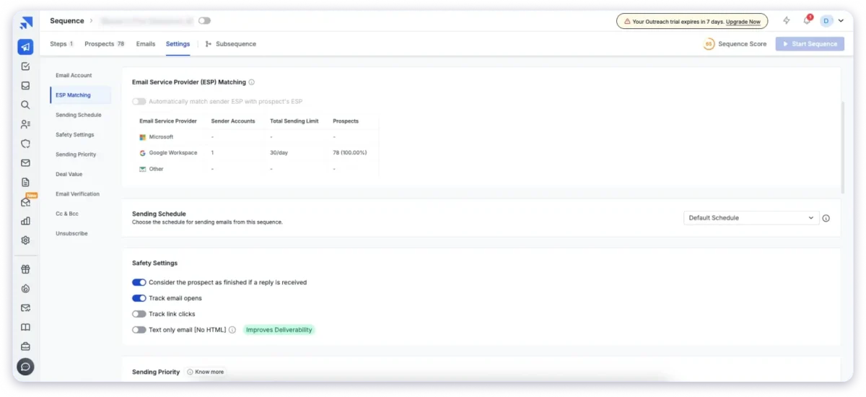Click the shield-like icon in sidebar
This screenshot has width=866, height=397.
(25, 144)
